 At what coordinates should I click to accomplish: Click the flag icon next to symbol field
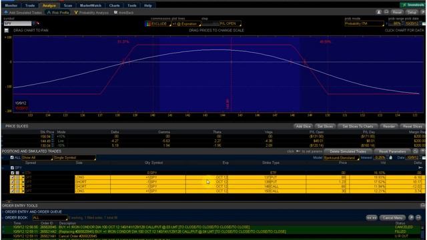37,24
